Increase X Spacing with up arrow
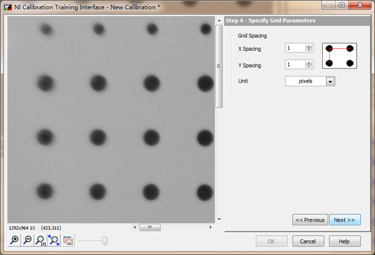375x255 pixels. (309, 46)
